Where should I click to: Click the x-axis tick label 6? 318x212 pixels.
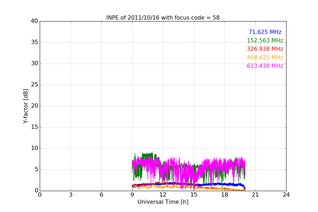pos(101,195)
